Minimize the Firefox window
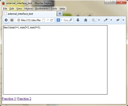The height and width of the screenshot is (106, 128). 107,2
